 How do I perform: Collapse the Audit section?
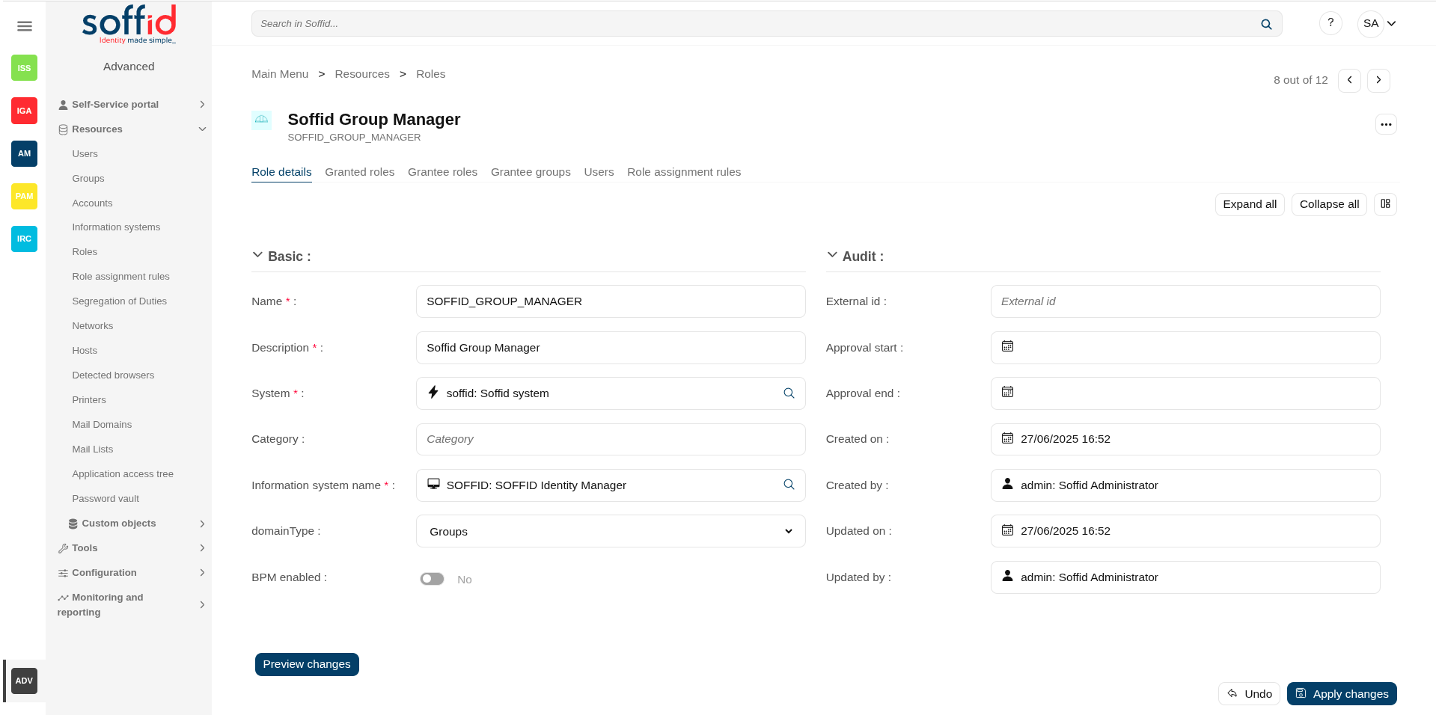pyautogui.click(x=832, y=256)
